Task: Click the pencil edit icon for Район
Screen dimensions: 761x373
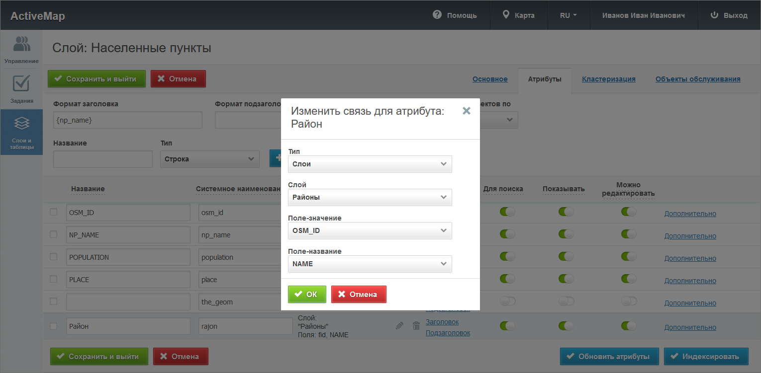Action: [x=399, y=326]
